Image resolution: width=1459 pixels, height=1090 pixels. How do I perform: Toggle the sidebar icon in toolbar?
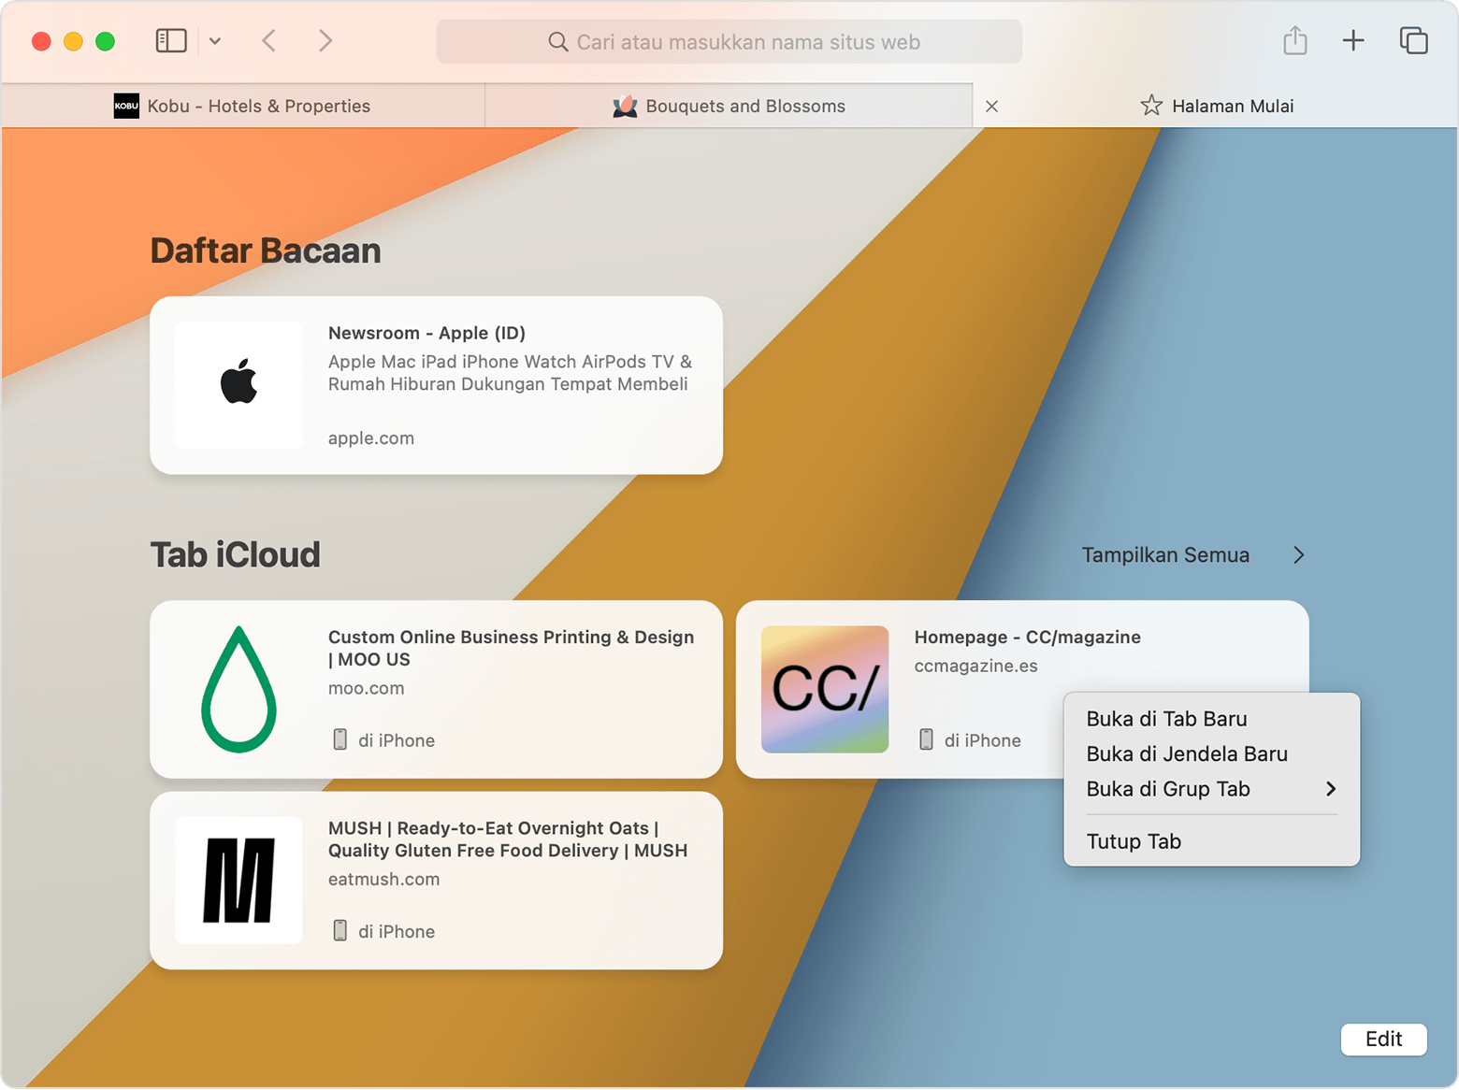[171, 41]
